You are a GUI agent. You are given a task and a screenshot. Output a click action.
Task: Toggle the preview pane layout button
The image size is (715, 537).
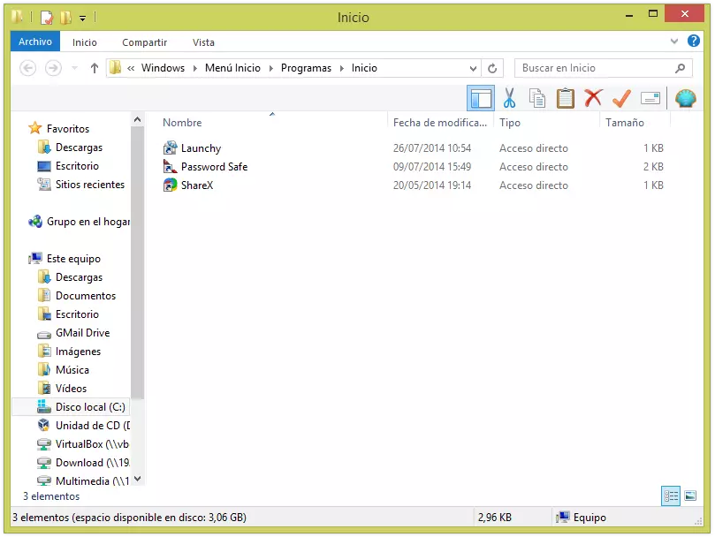[x=481, y=98]
